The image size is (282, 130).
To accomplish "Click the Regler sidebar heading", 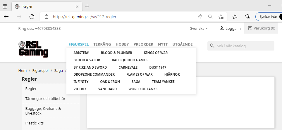I will (29, 79).
